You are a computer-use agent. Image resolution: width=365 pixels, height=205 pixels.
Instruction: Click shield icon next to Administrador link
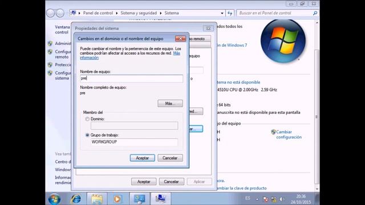click(50, 43)
